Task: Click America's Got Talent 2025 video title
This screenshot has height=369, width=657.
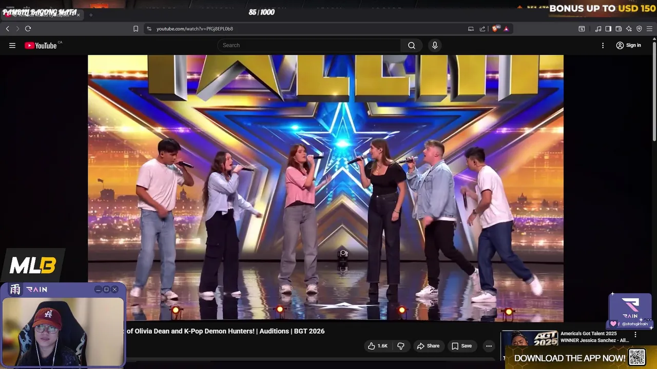Action: click(594, 337)
